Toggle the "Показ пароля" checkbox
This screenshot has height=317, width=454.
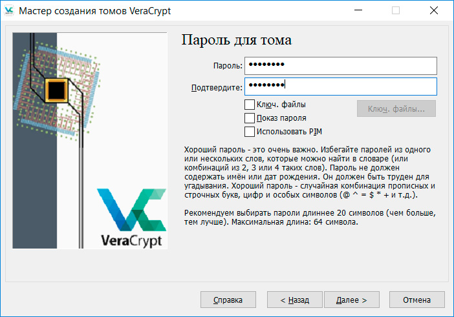pyautogui.click(x=250, y=118)
